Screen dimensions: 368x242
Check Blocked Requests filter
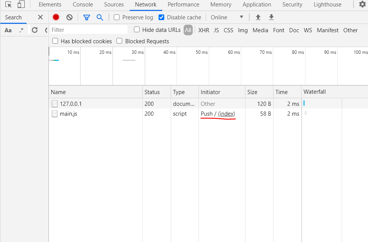(120, 41)
